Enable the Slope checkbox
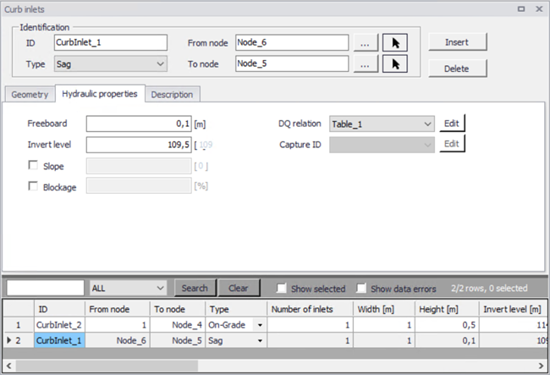The width and height of the screenshot is (550, 375). [x=33, y=165]
